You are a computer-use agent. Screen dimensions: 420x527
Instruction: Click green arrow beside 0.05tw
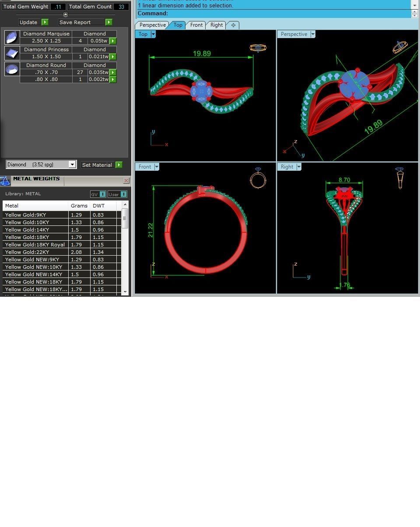tap(113, 41)
